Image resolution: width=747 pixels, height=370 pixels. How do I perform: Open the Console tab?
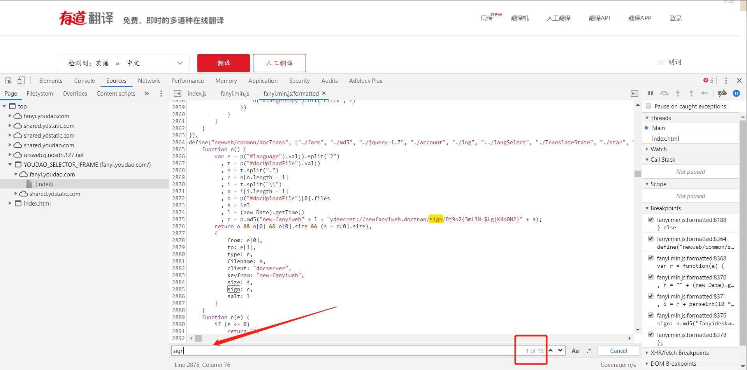[x=84, y=80]
